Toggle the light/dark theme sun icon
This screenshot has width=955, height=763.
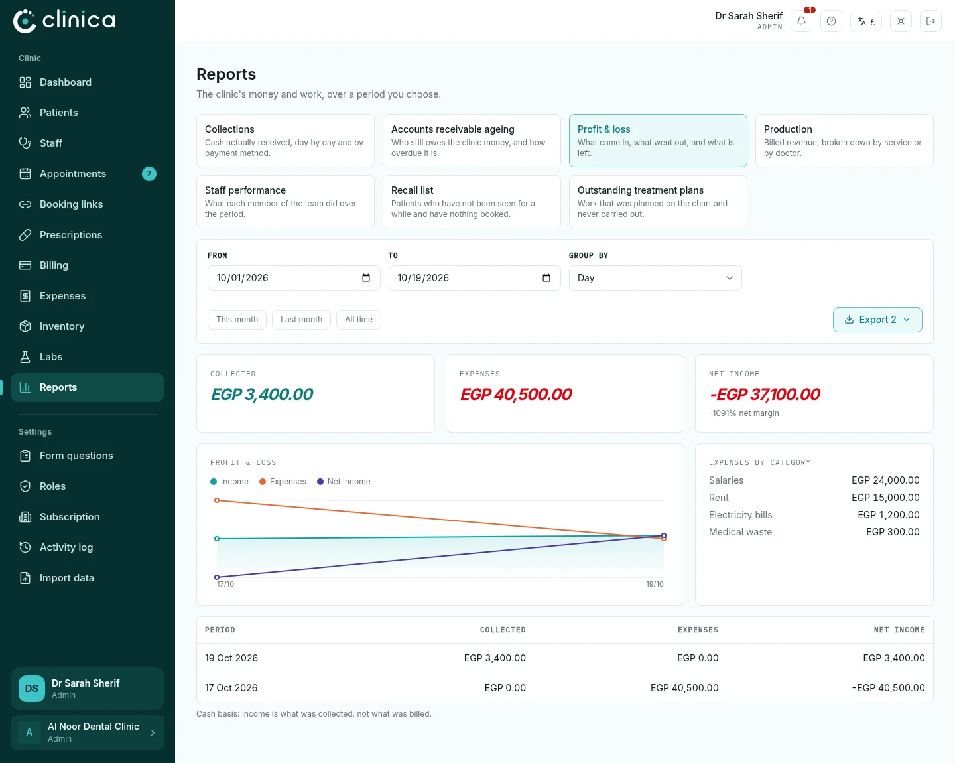pos(901,21)
